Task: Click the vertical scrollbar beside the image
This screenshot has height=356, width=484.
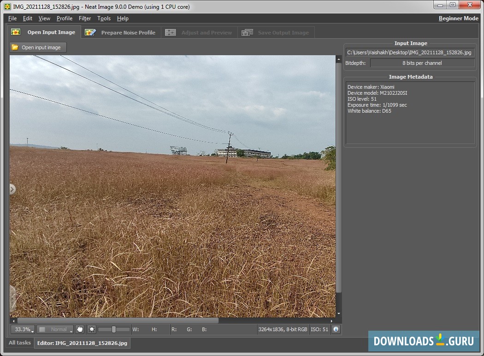Action: 339,177
